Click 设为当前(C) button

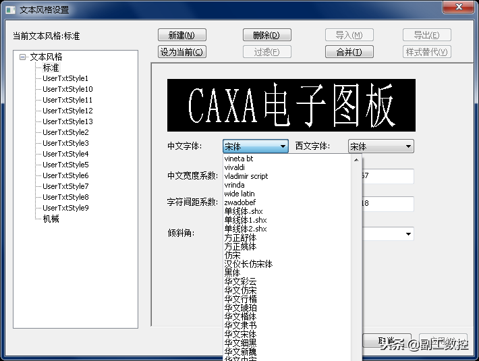[x=181, y=51]
